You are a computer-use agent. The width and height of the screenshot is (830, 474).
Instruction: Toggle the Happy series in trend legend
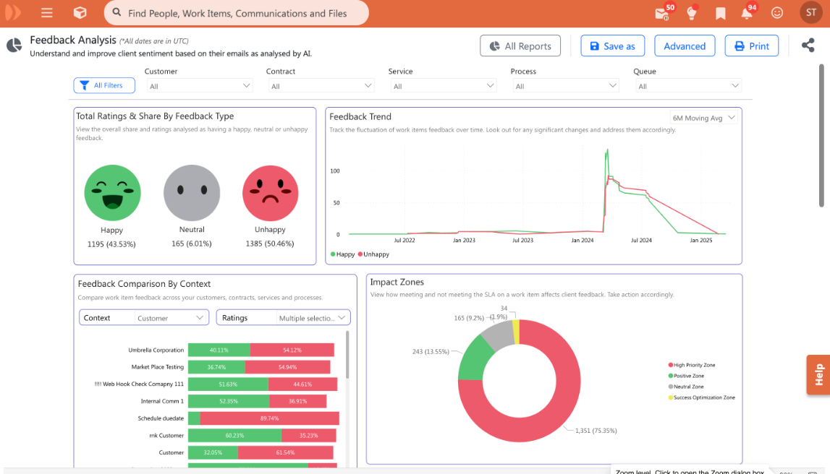(x=343, y=254)
